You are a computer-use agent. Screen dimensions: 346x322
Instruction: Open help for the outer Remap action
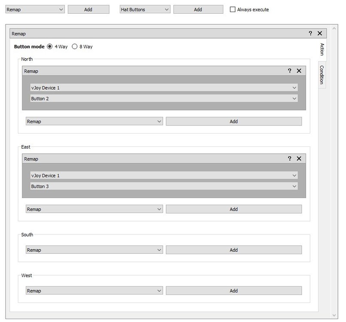click(x=310, y=33)
